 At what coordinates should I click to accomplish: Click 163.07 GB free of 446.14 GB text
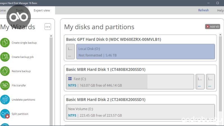[x=101, y=85]
